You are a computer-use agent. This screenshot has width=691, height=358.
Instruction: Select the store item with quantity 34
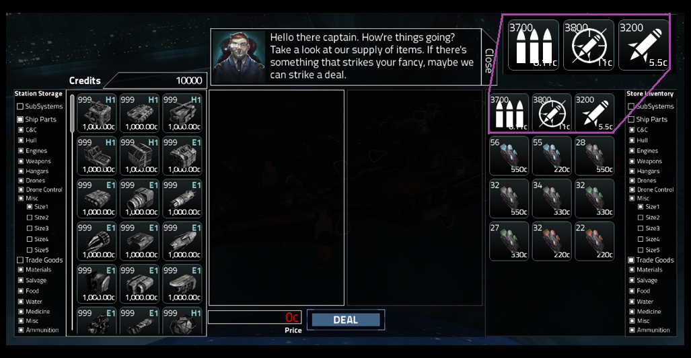[x=552, y=198]
